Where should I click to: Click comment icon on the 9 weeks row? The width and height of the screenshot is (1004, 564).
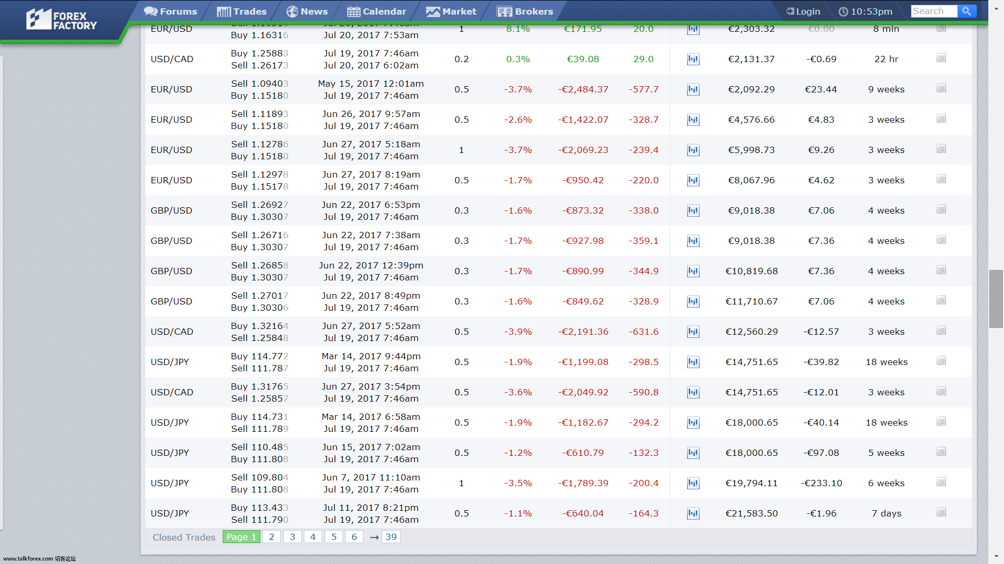click(x=941, y=88)
